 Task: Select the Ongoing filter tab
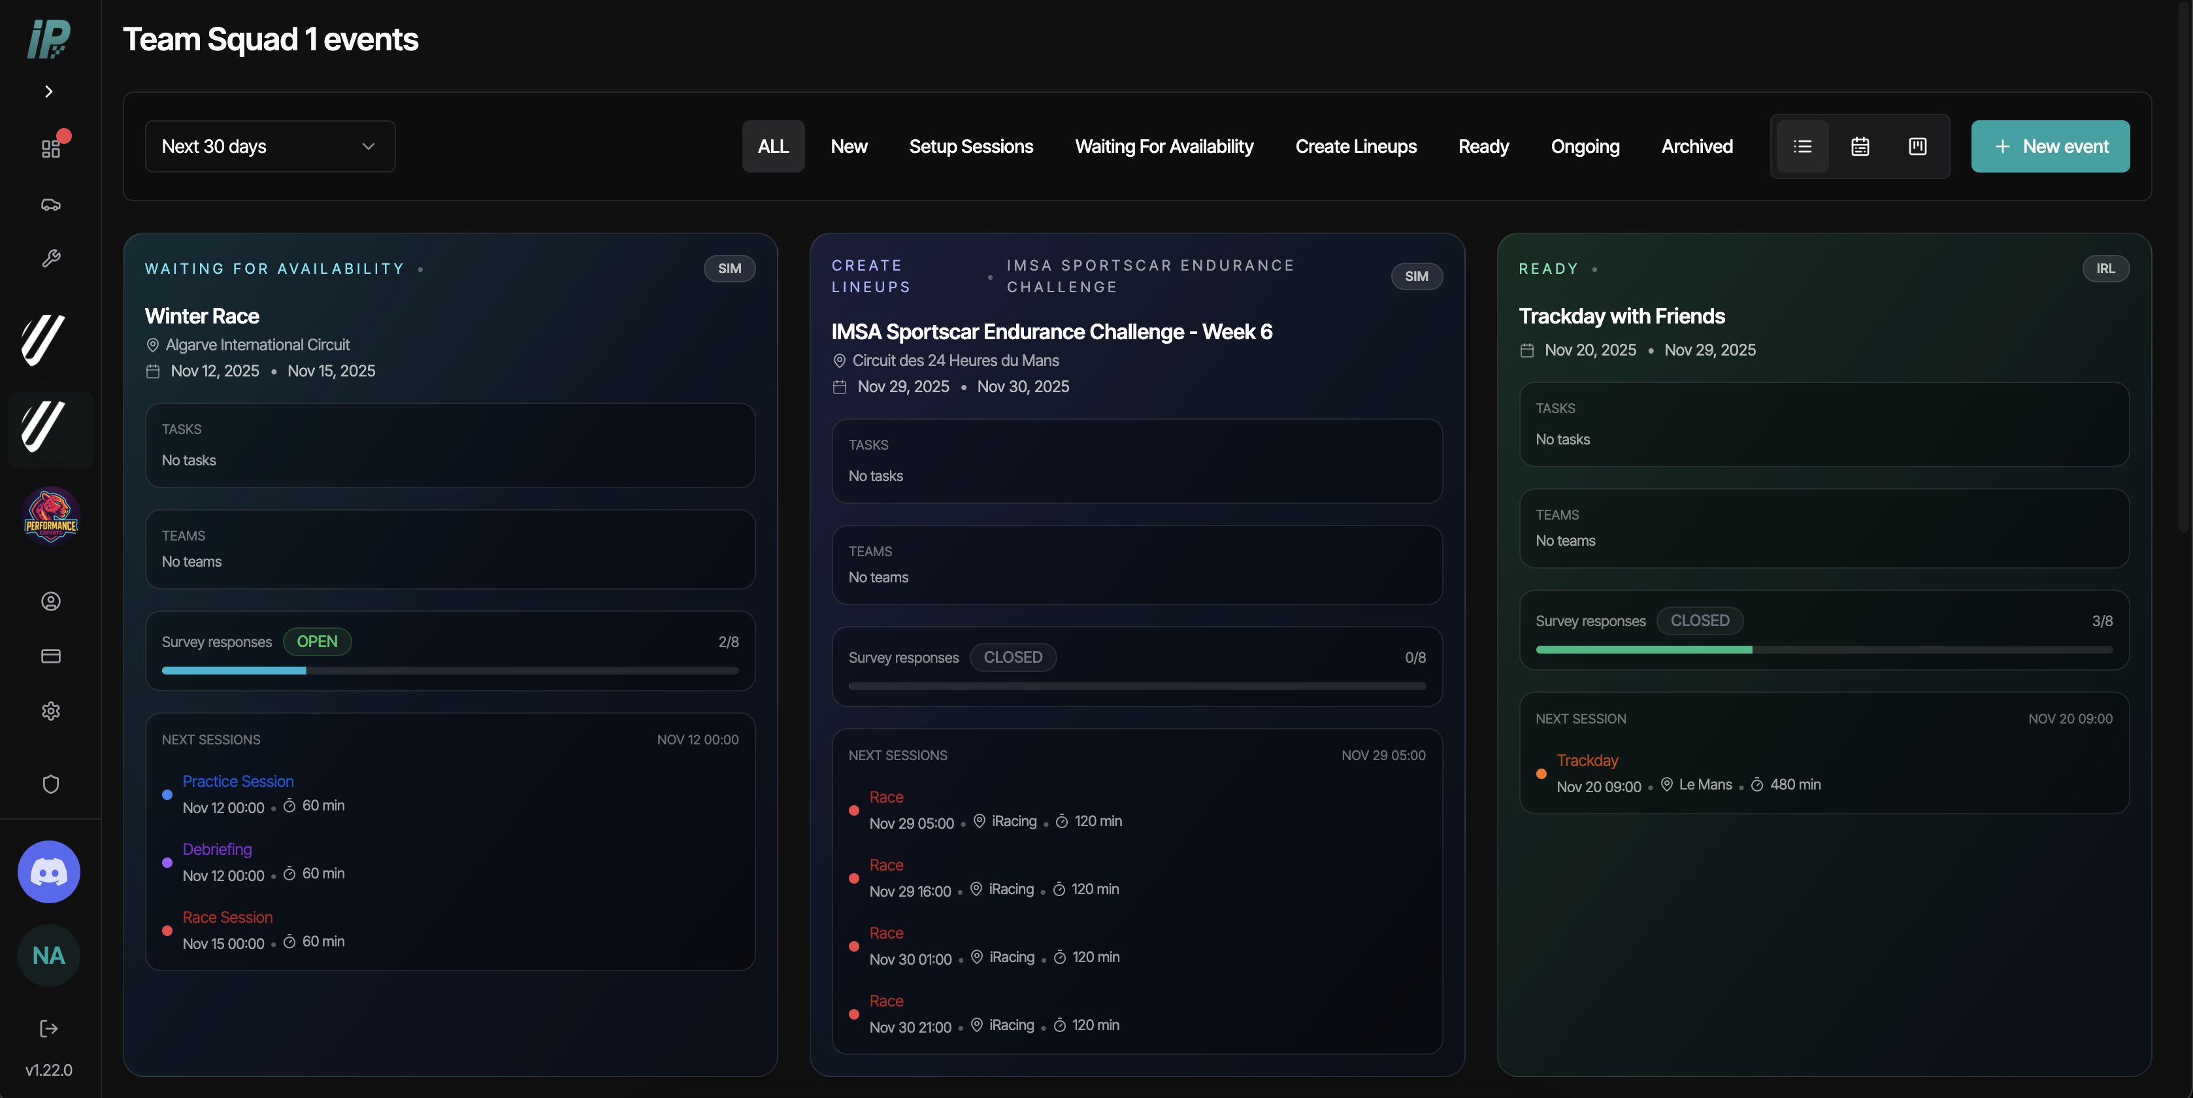(x=1585, y=146)
